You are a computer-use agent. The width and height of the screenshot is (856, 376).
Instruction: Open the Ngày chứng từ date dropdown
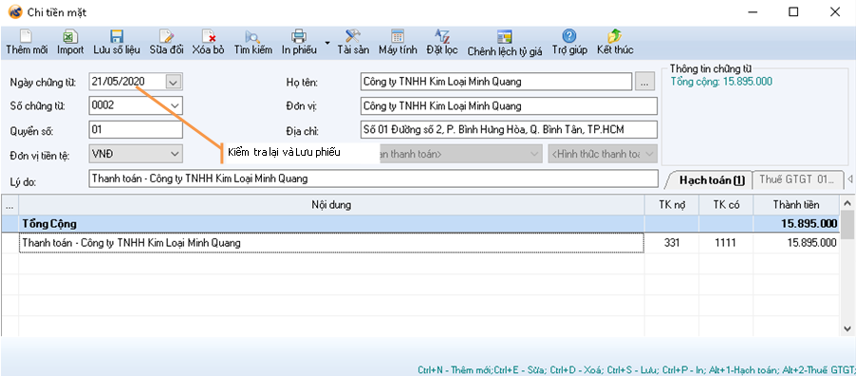[x=173, y=82]
